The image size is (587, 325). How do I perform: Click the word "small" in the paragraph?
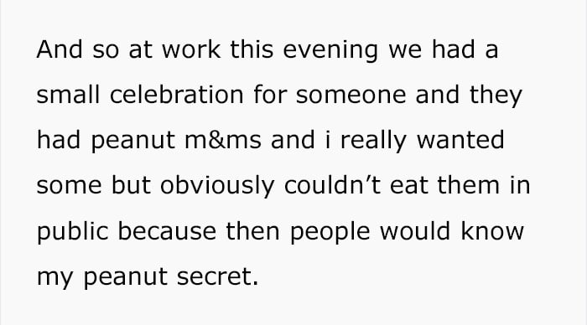click(x=68, y=95)
